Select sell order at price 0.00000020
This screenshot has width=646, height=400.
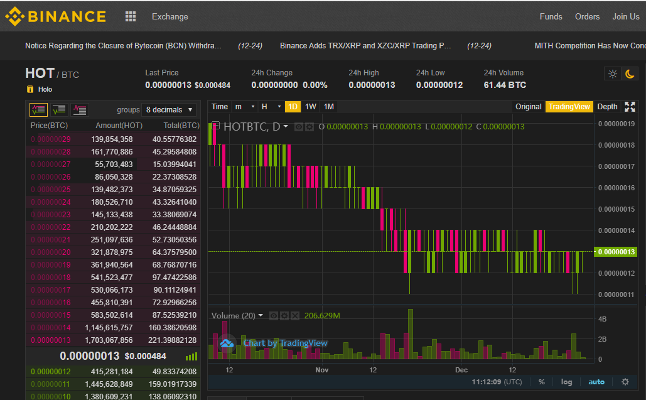pos(113,252)
